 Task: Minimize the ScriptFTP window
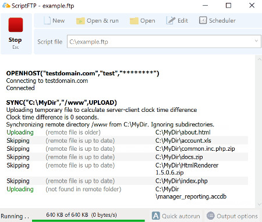(x=205, y=5)
